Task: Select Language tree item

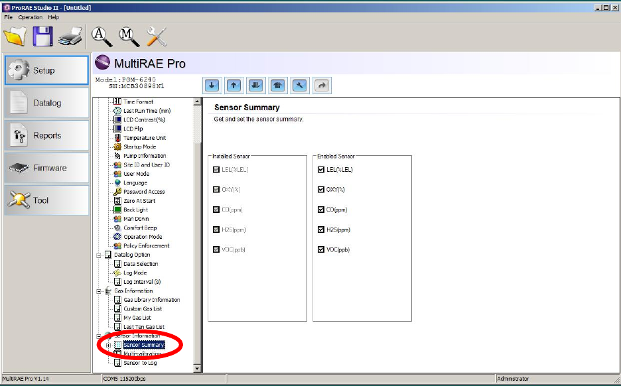Action: (x=135, y=183)
